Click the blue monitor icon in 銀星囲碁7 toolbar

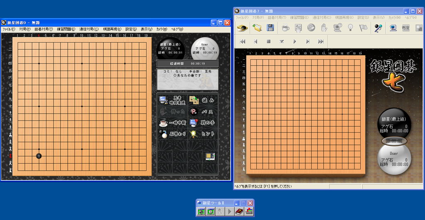(393, 28)
